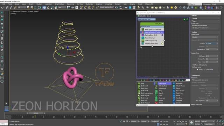This screenshot has height=126, width=224.
Task: Click the Cluster Force icon in operator depot
Action: coord(174,86)
